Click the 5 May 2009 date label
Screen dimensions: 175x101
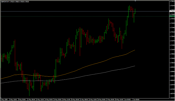coord(4,100)
